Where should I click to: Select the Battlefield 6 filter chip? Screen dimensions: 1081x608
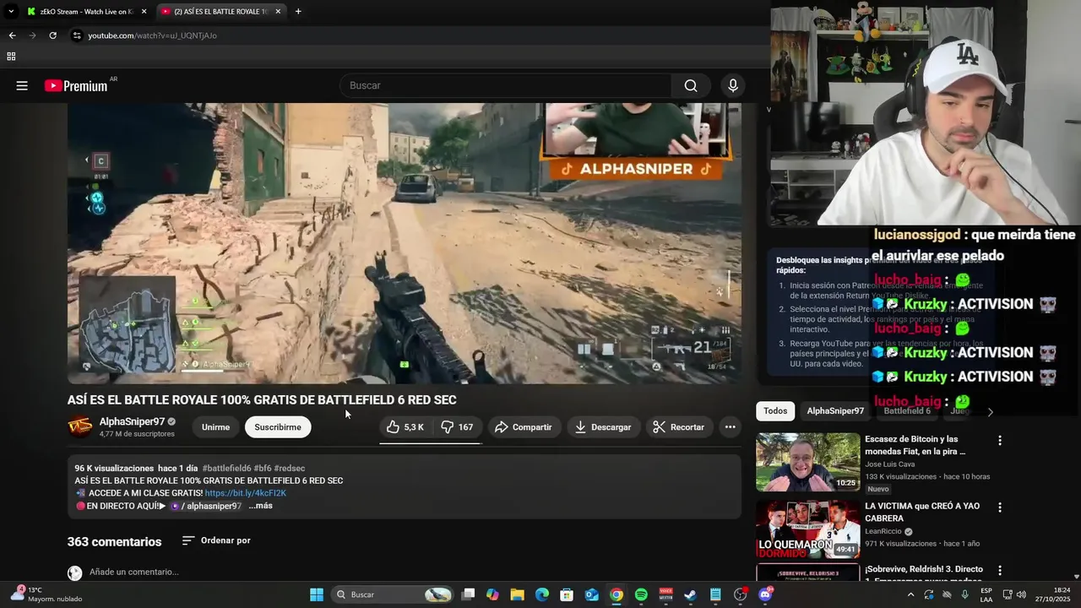coord(907,411)
